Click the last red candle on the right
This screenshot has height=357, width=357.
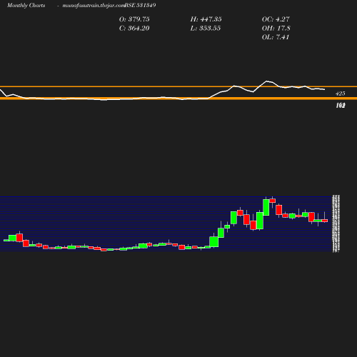point(325,221)
